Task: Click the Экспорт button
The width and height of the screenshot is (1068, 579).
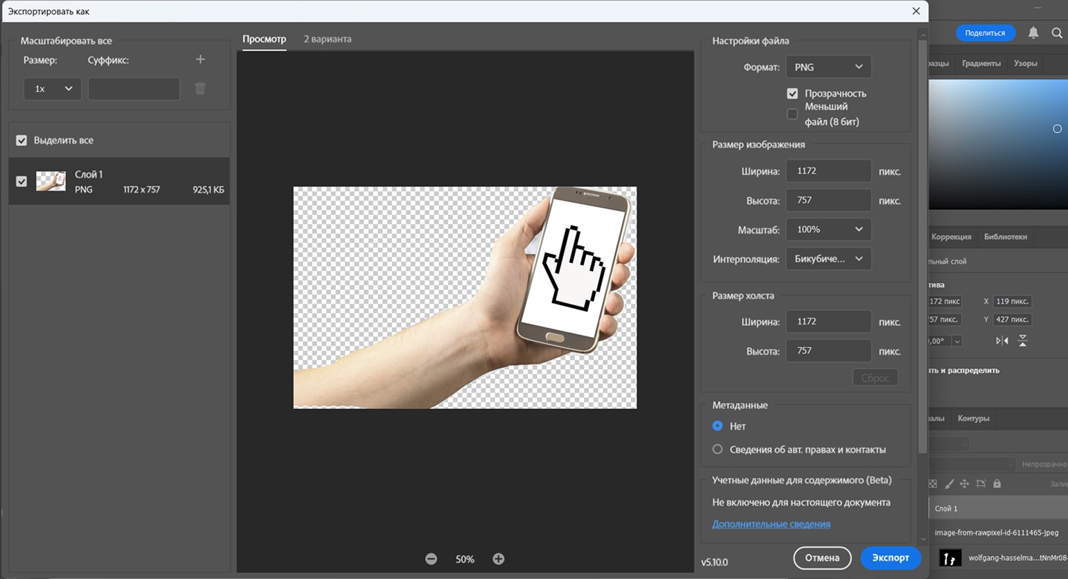Action: (890, 558)
